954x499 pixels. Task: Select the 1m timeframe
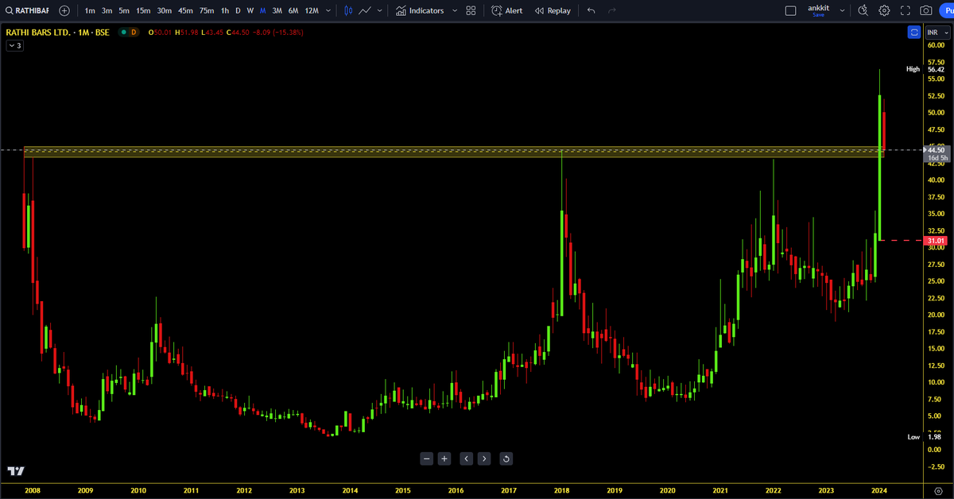click(90, 11)
